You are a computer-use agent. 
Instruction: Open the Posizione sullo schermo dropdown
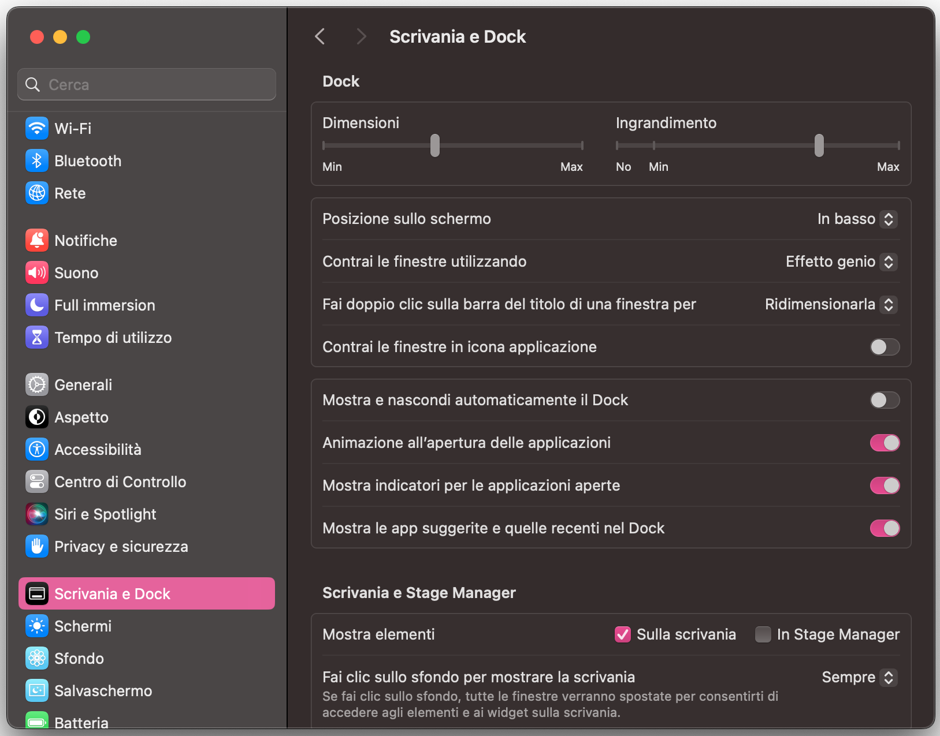tap(857, 219)
